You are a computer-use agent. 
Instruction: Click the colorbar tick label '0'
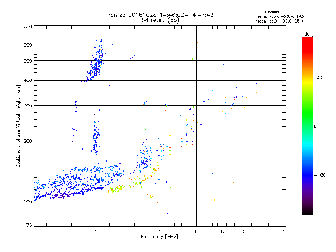[x=315, y=126]
